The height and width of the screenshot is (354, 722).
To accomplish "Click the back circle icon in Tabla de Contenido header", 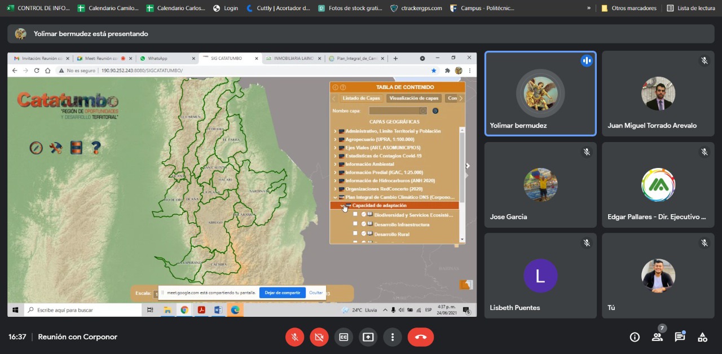I will point(335,87).
